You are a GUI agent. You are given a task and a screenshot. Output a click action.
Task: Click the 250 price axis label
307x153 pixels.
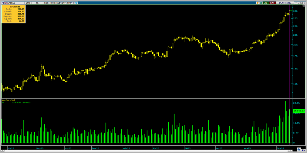pyautogui.click(x=296, y=26)
